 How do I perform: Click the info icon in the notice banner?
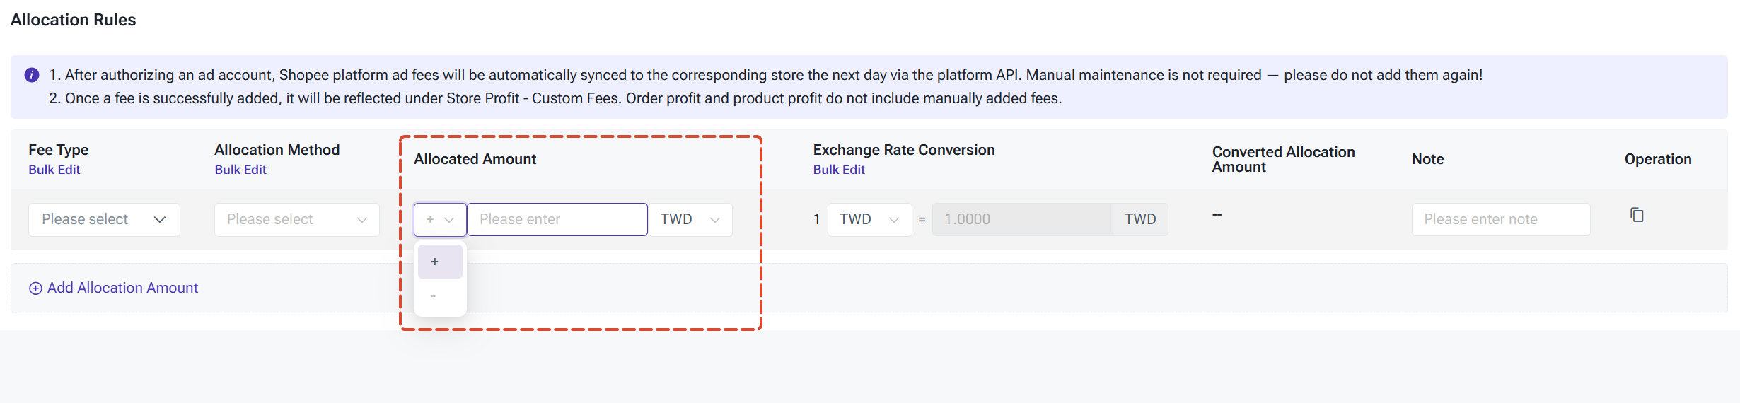pos(32,75)
